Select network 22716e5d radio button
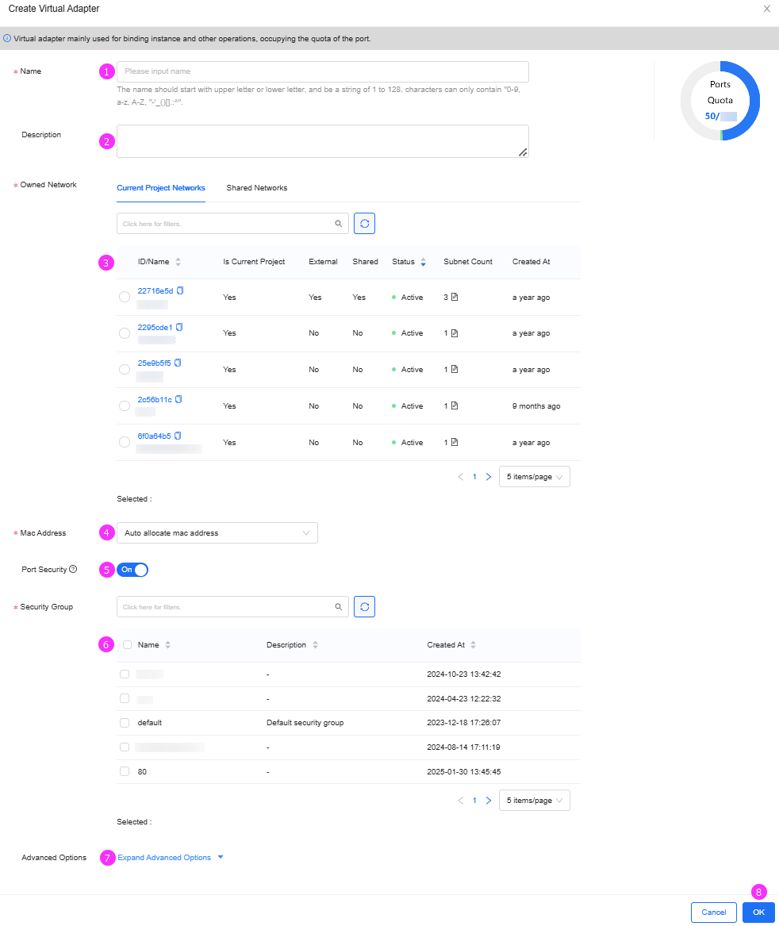 pyautogui.click(x=125, y=297)
